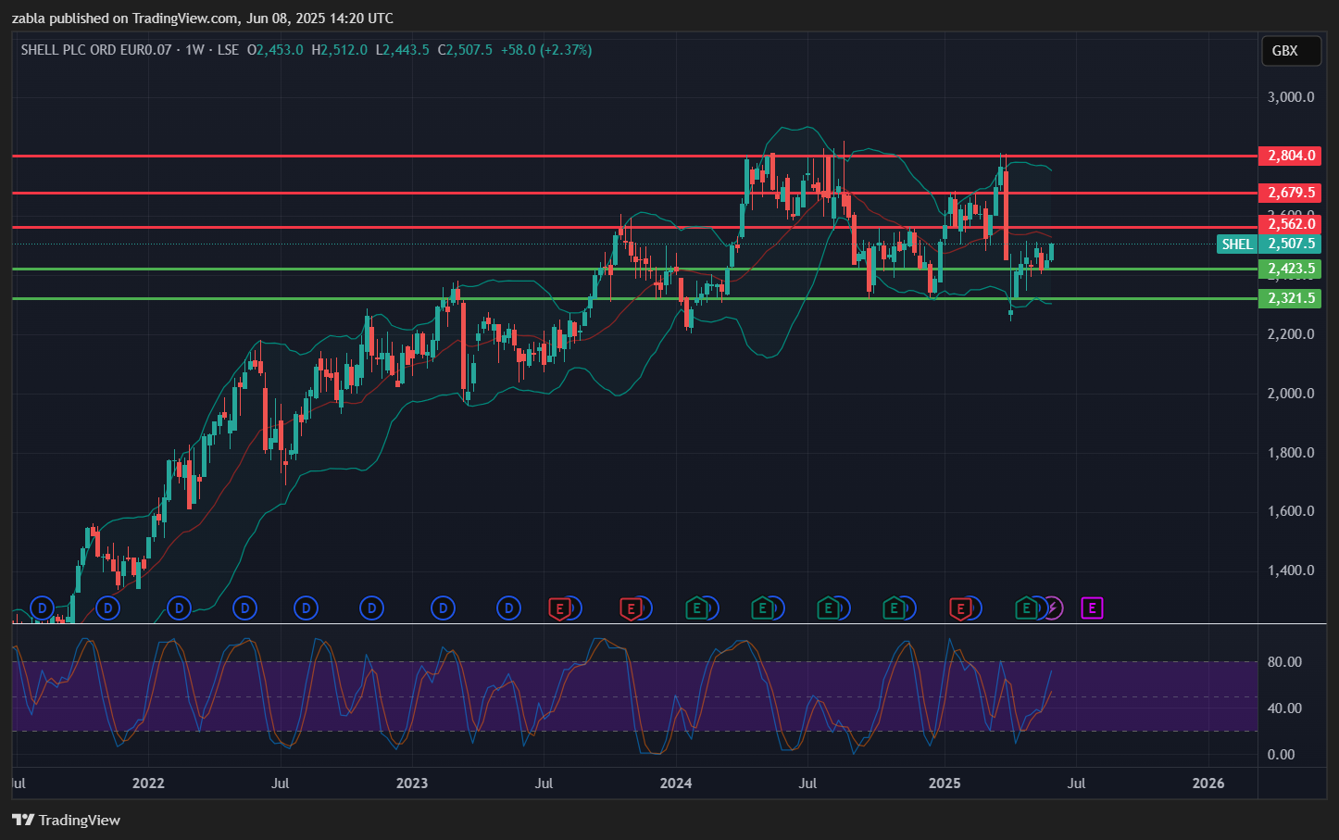Click the dividend D marker from November 2021
Viewport: 1339px width, 840px height.
(109, 608)
